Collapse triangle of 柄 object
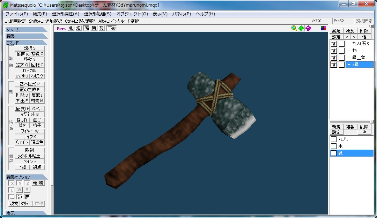377x218 pixels. (349, 51)
